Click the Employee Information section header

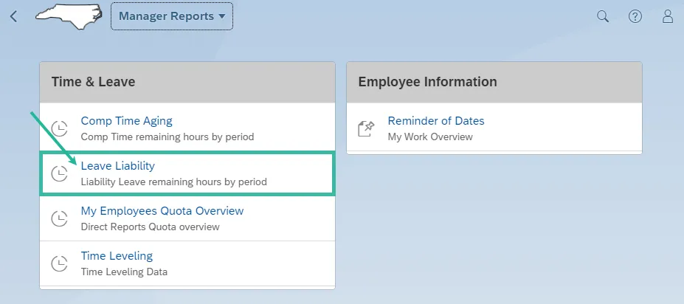click(427, 82)
